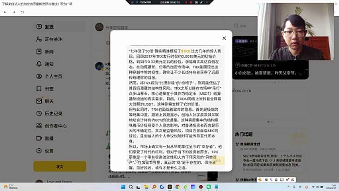Click the 历史记录 clock icon
Viewport: 339px width, 191px height.
tap(39, 114)
